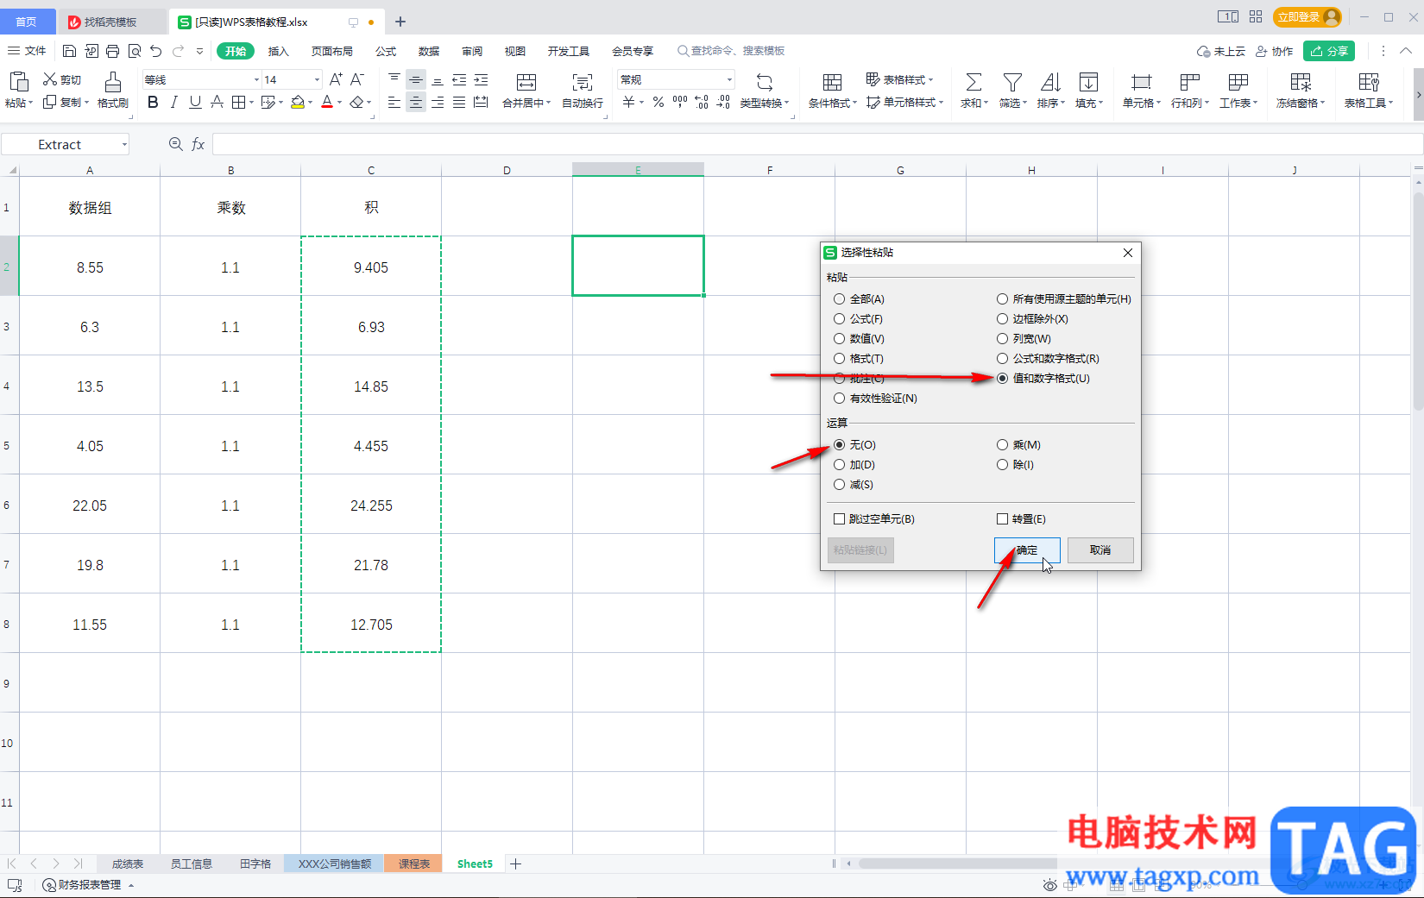Click the Print Preview icon
This screenshot has width=1424, height=898.
135,51
